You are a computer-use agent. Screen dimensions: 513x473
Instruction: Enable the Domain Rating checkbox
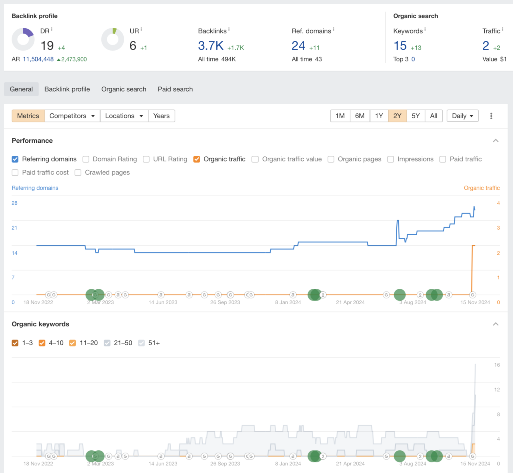pyautogui.click(x=86, y=159)
